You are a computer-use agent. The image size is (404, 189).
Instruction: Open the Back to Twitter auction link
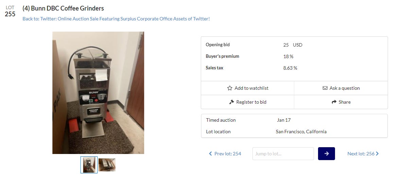[x=116, y=19]
